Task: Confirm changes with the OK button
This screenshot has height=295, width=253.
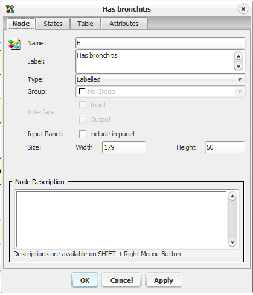Action: [85, 280]
